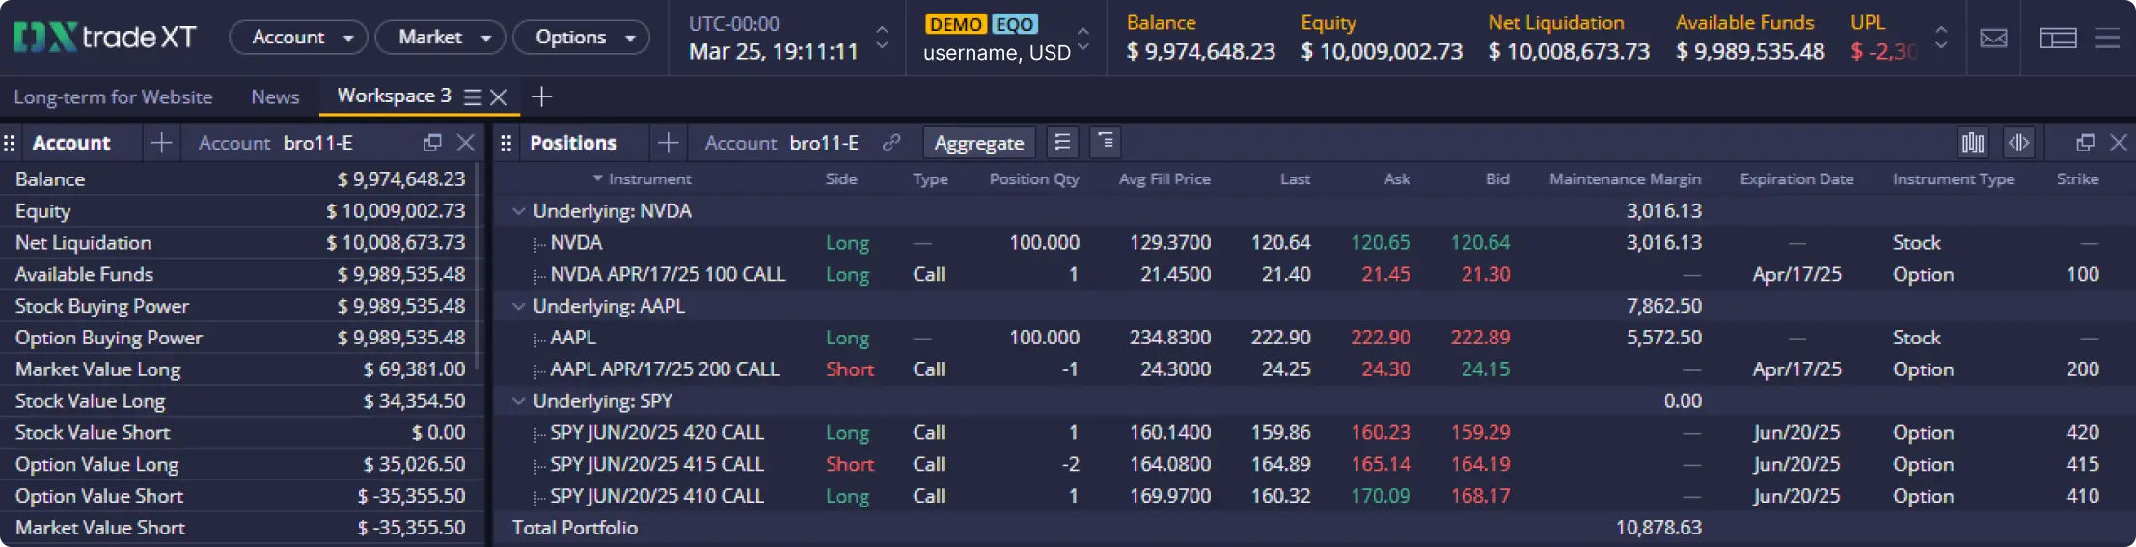2136x547 pixels.
Task: Open the Options dropdown menu
Action: (581, 38)
